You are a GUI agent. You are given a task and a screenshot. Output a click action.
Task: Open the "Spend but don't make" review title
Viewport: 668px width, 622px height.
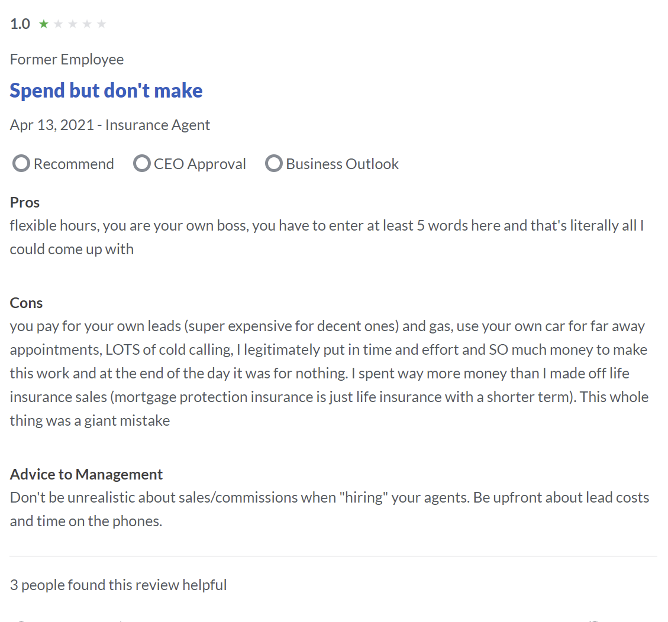tap(106, 90)
